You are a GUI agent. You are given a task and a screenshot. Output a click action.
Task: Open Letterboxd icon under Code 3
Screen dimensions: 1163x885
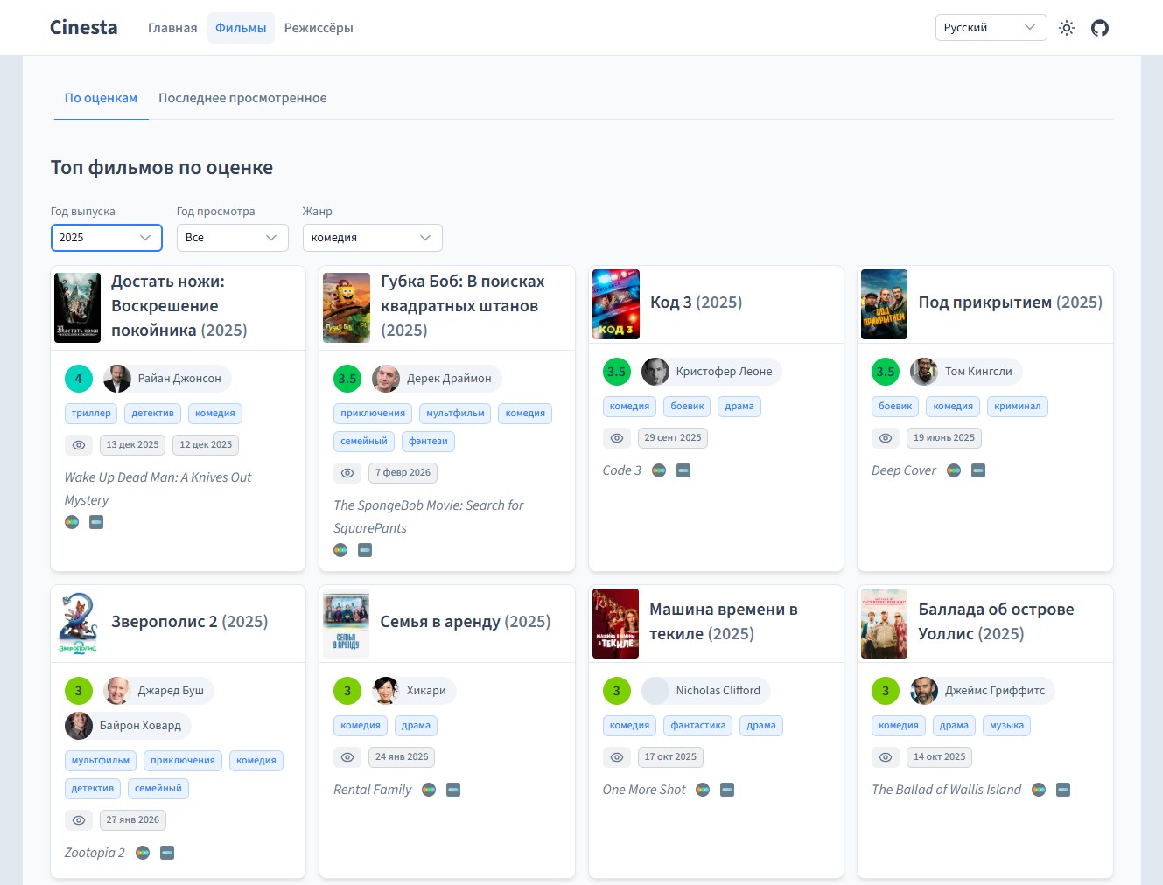coord(659,470)
